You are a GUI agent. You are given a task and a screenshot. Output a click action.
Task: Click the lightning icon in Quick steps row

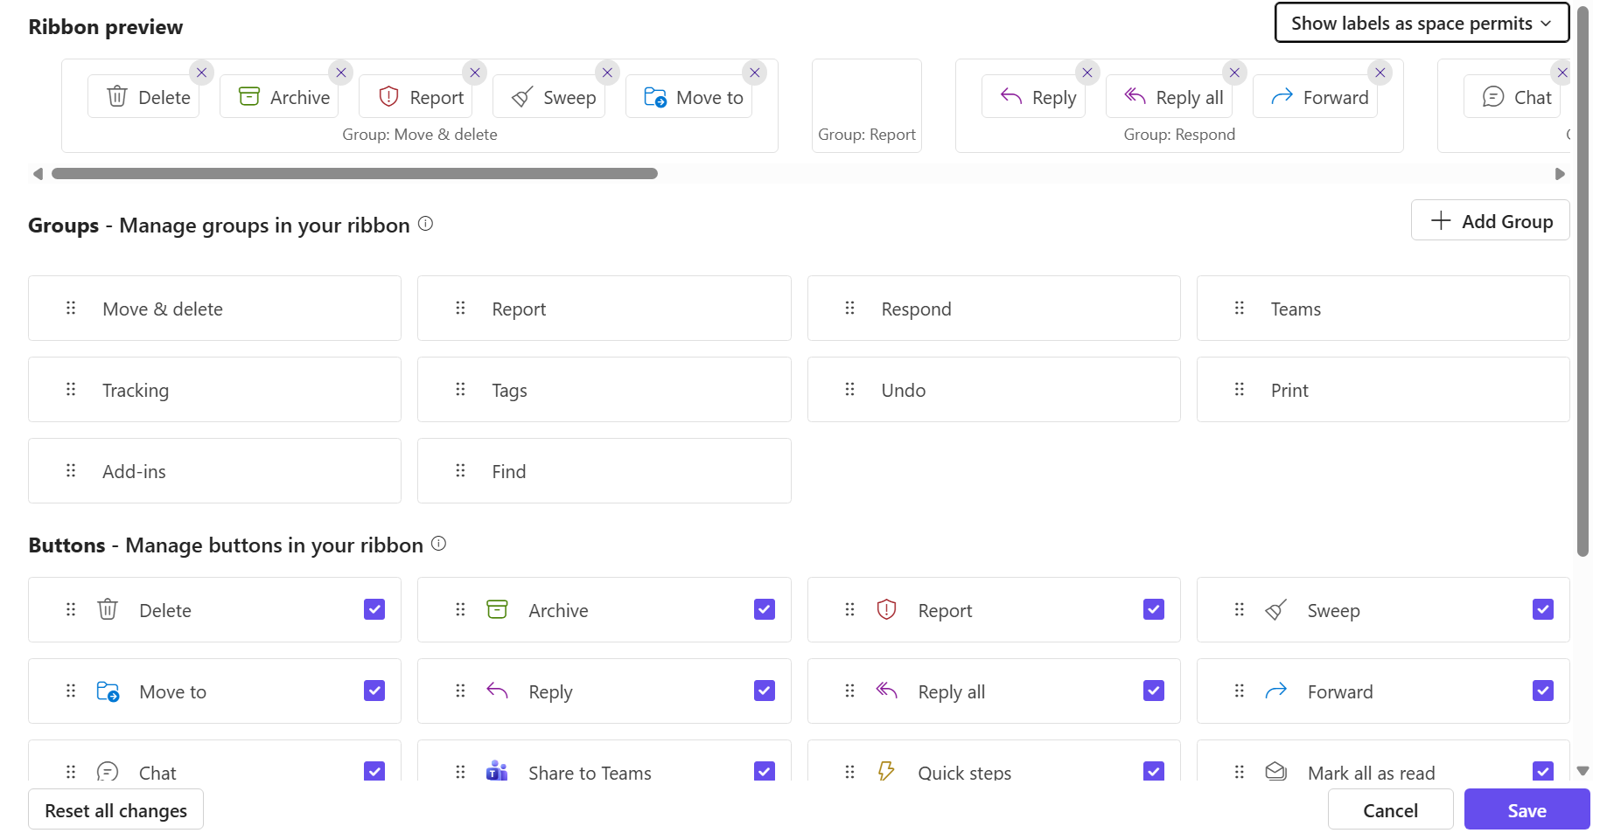click(886, 771)
